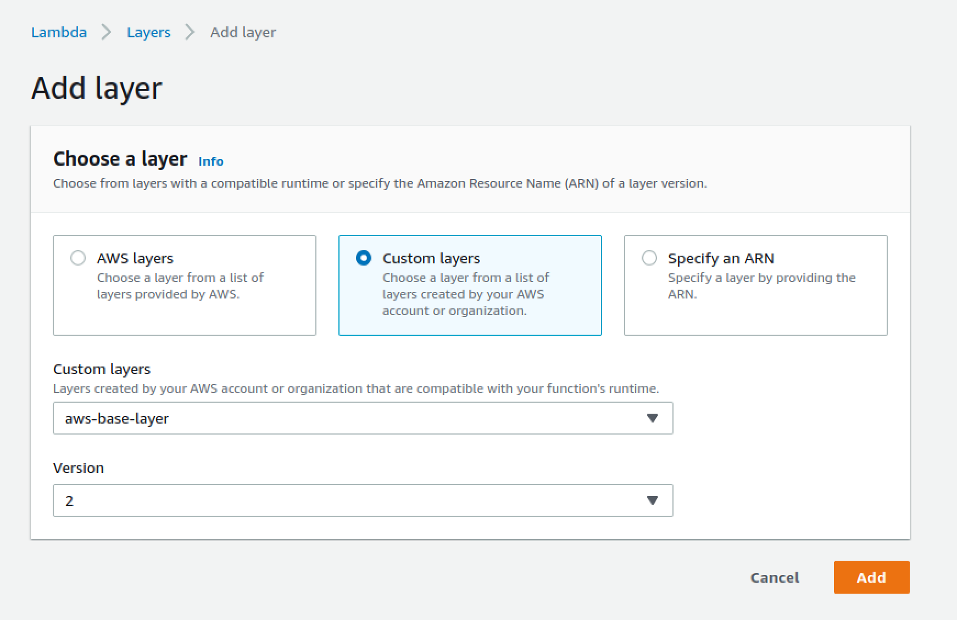Click the AWS layers option card
957x620 pixels.
184,285
